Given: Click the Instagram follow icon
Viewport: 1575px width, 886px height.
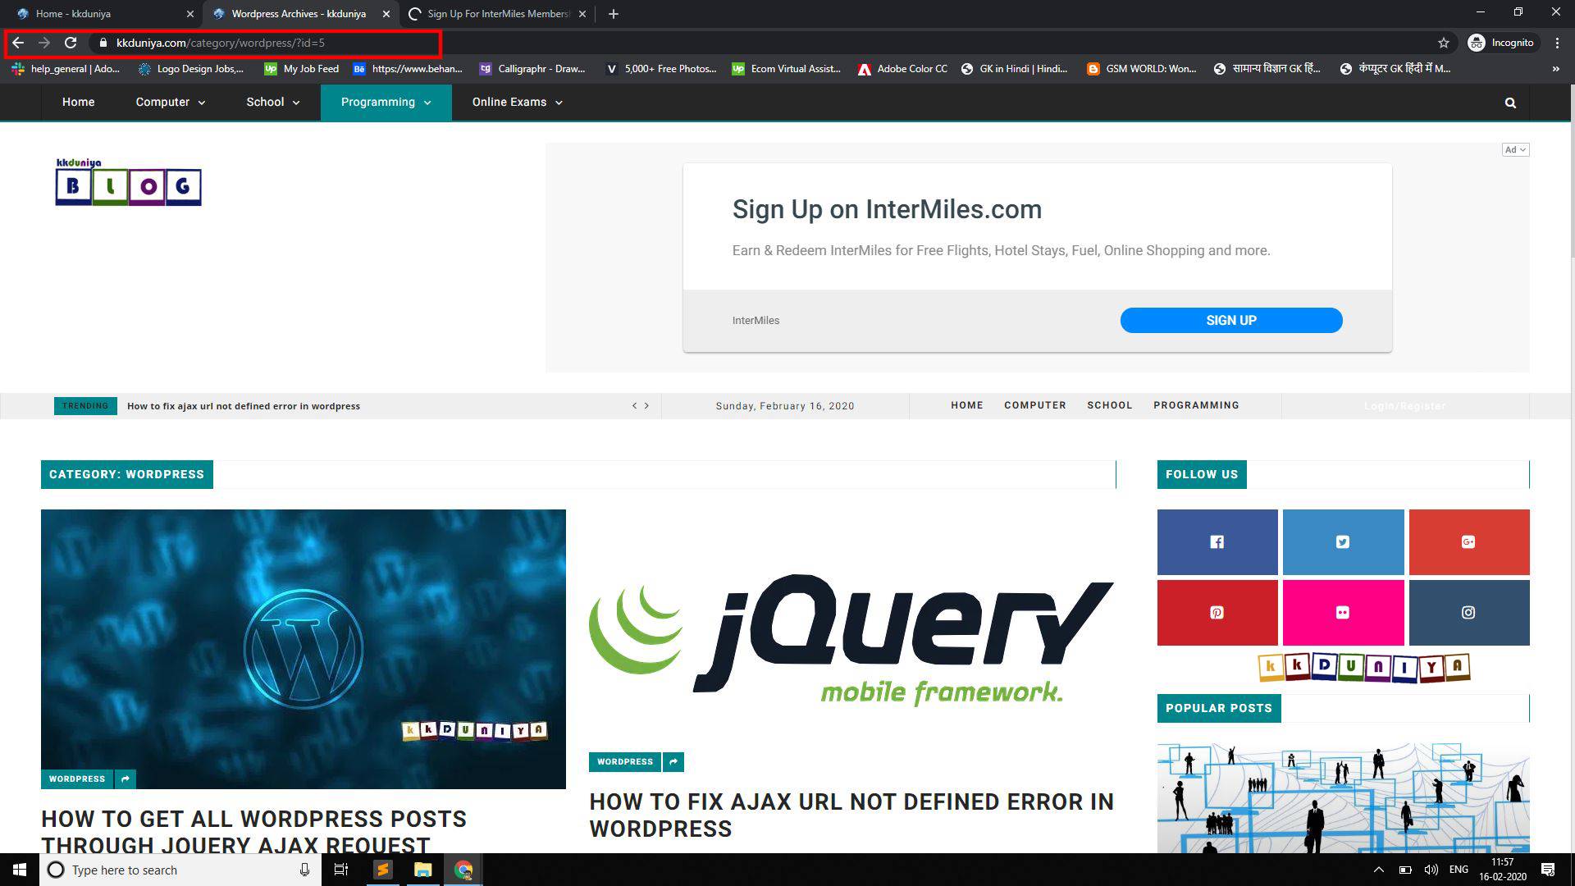Looking at the screenshot, I should point(1469,612).
